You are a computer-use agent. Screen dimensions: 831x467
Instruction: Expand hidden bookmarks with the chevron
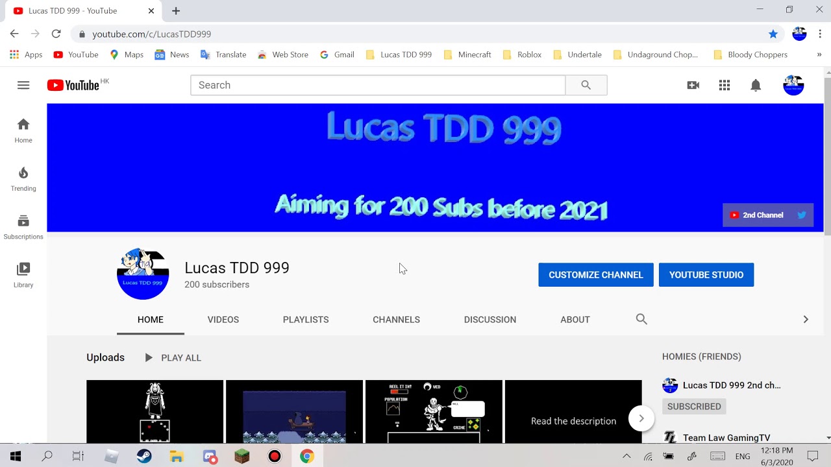819,54
